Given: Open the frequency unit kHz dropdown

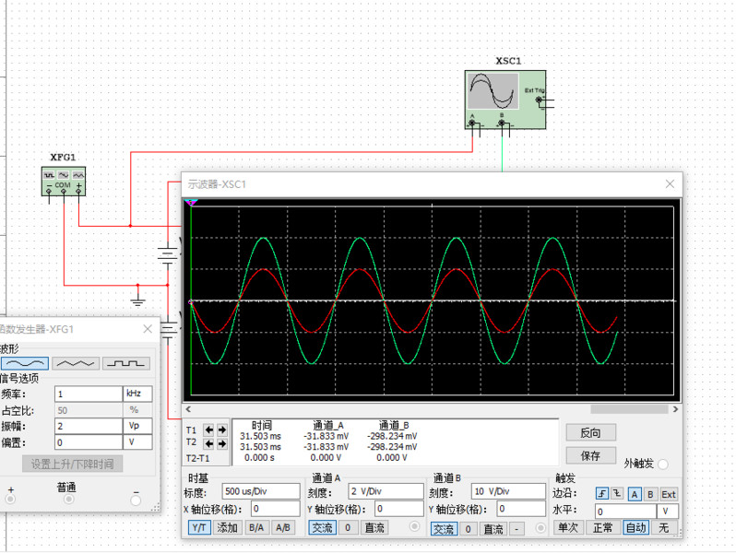Looking at the screenshot, I should tap(137, 394).
